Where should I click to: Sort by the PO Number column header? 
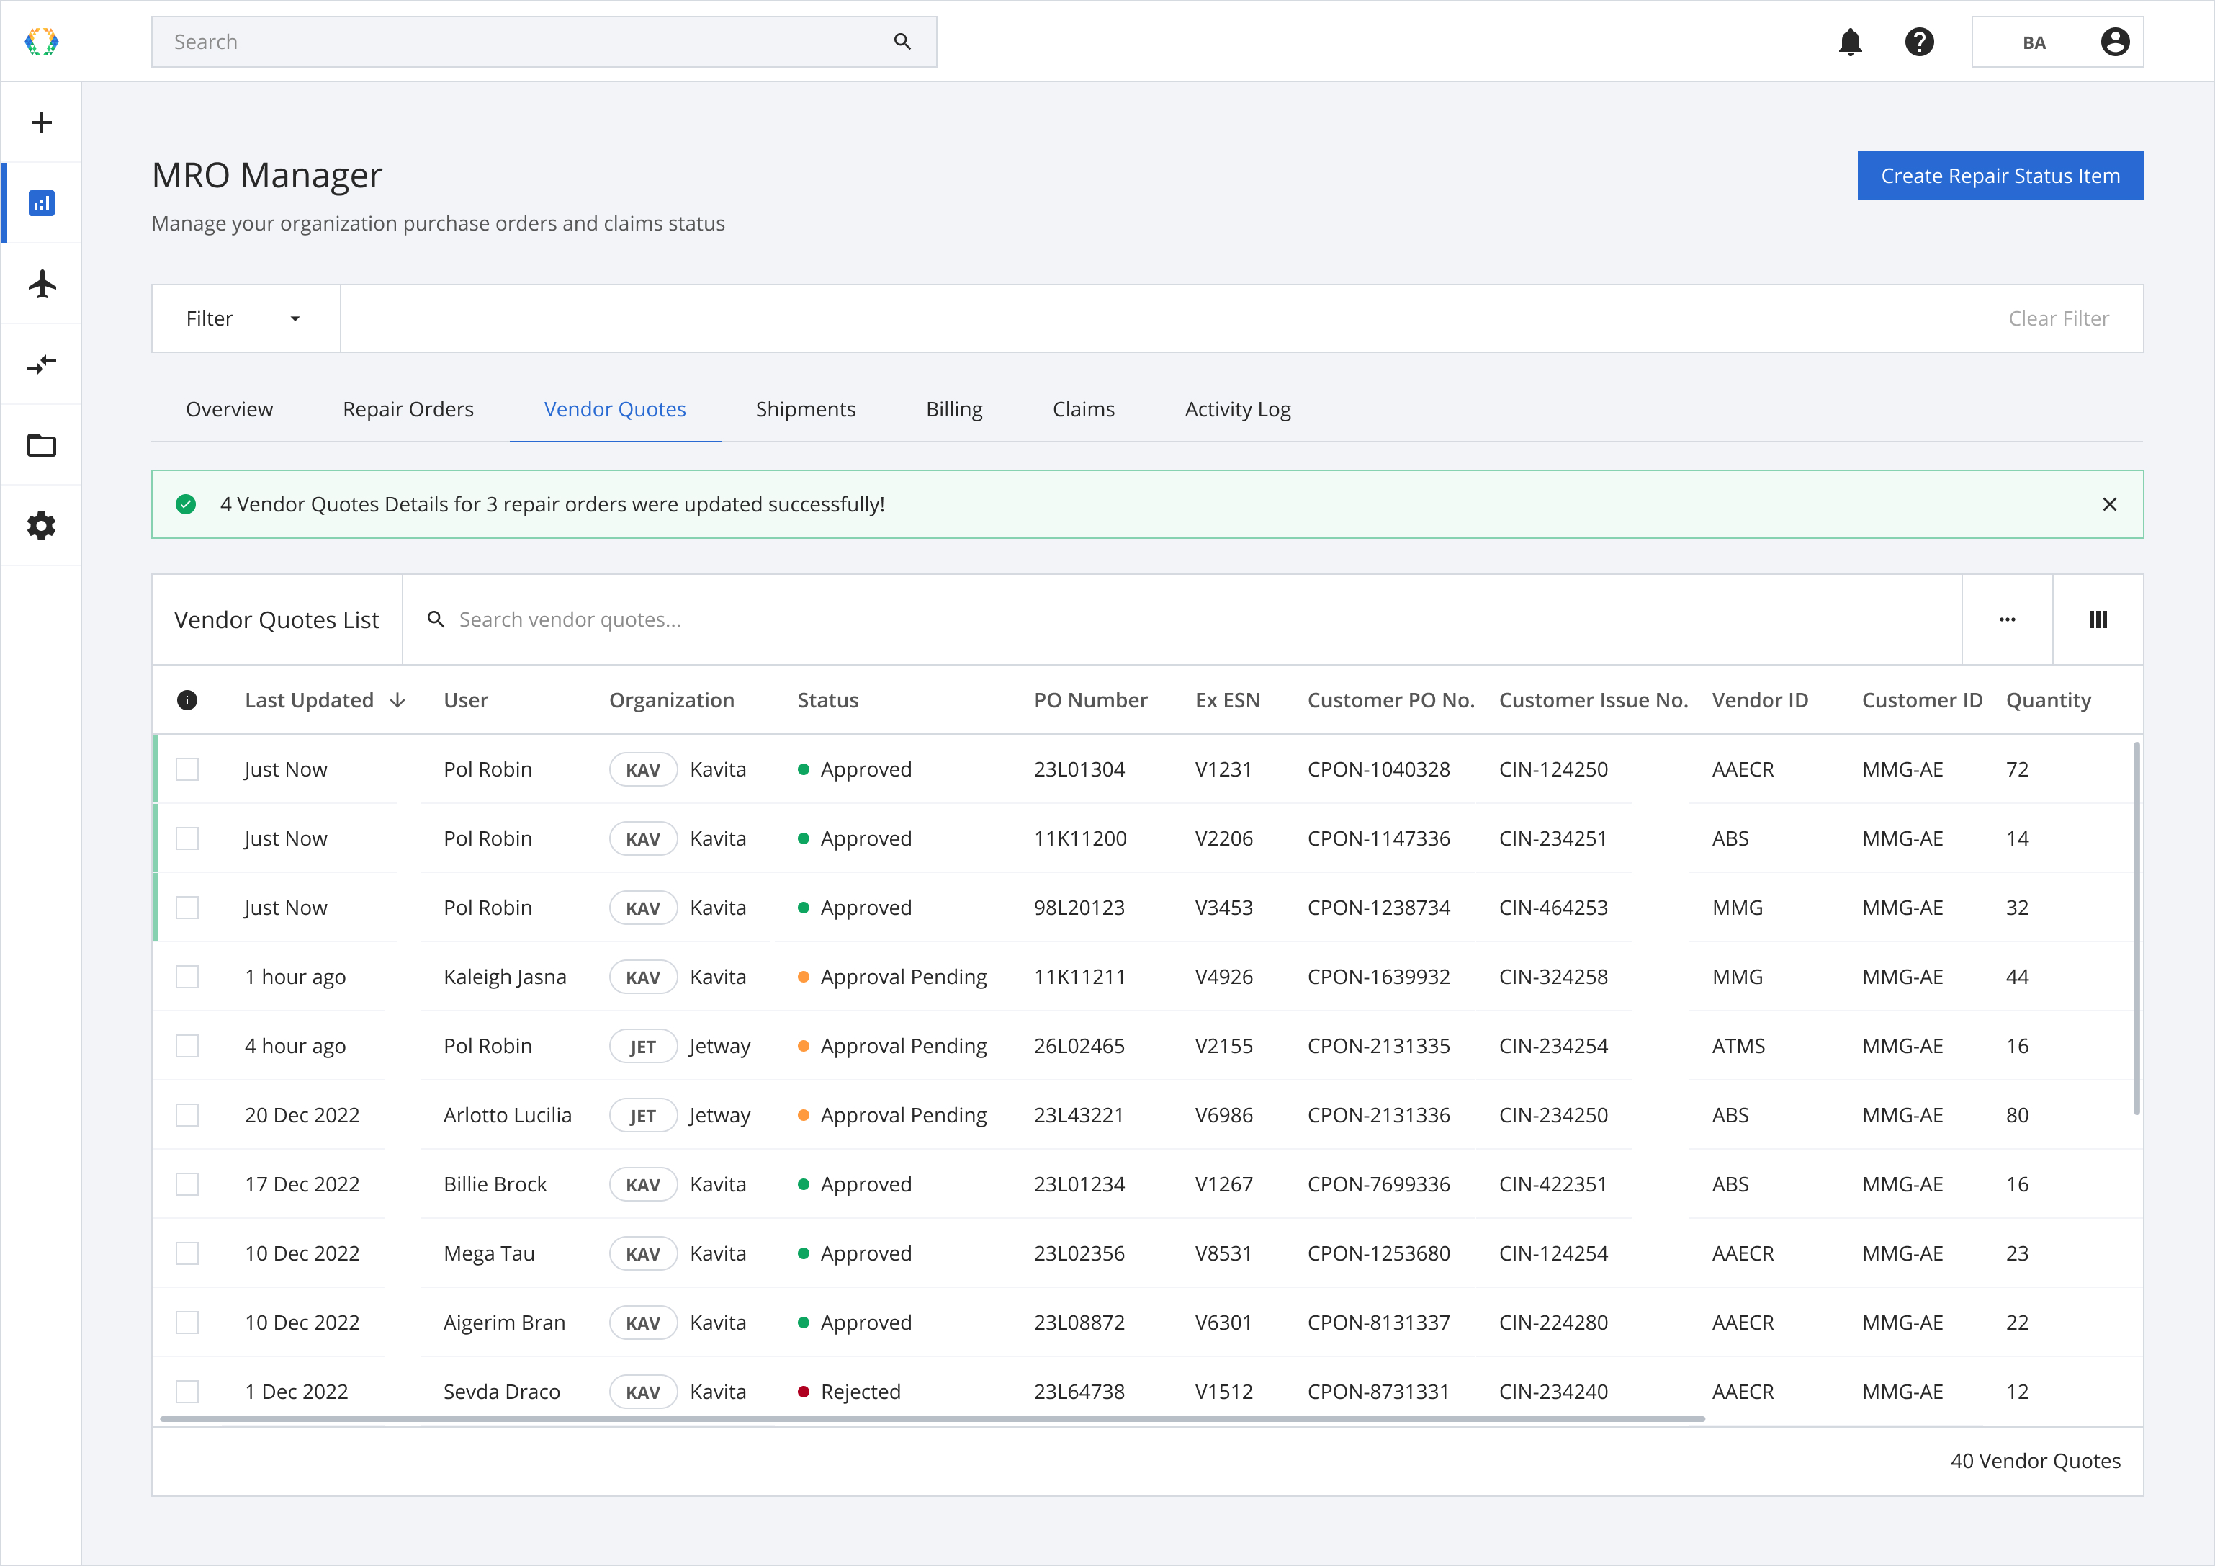pos(1090,700)
